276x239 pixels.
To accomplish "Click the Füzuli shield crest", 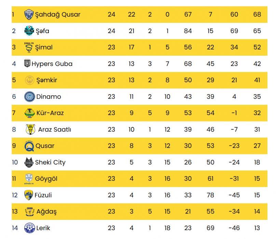I will click(29, 195).
